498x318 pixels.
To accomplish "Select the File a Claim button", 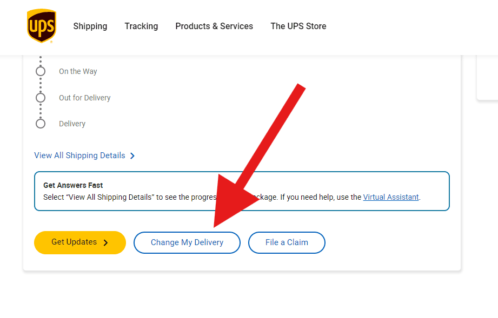I will 287,242.
